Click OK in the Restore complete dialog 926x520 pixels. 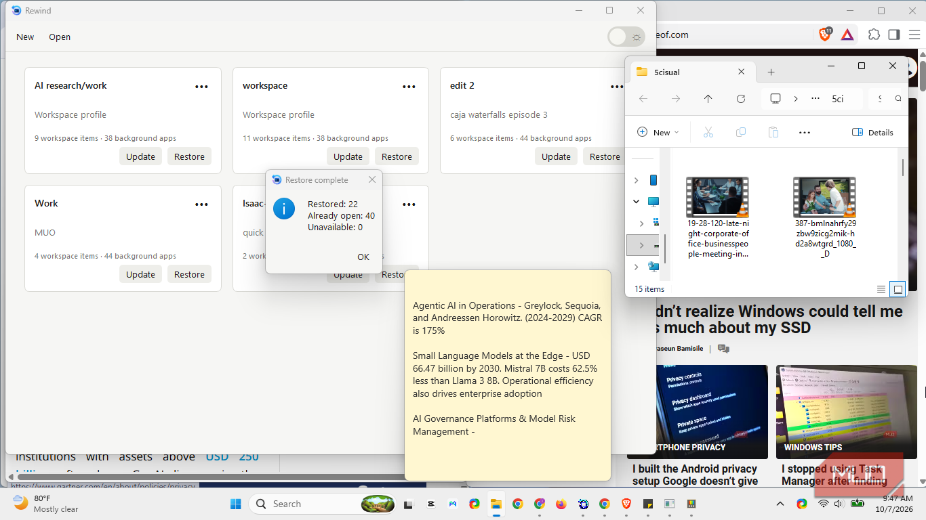[x=363, y=257]
